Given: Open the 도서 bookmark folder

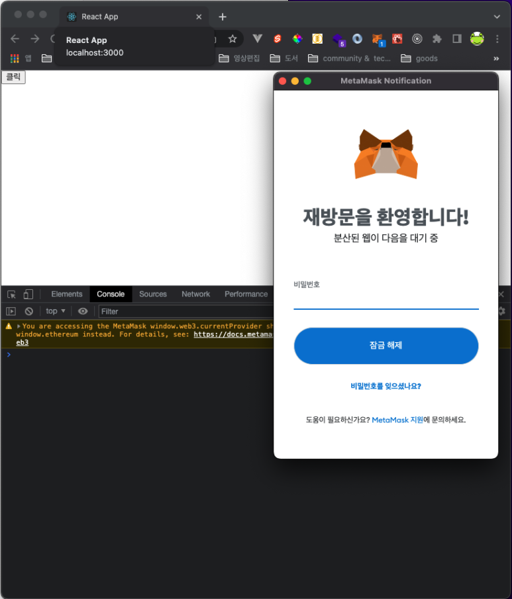Looking at the screenshot, I should point(283,58).
